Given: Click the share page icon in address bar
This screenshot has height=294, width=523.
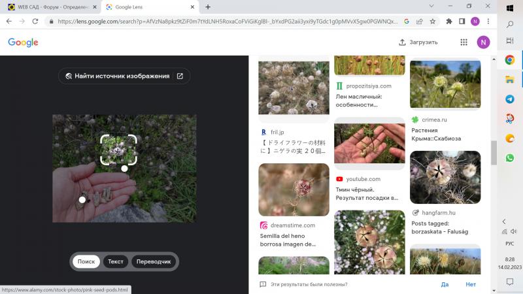Looking at the screenshot, I should coord(418,21).
